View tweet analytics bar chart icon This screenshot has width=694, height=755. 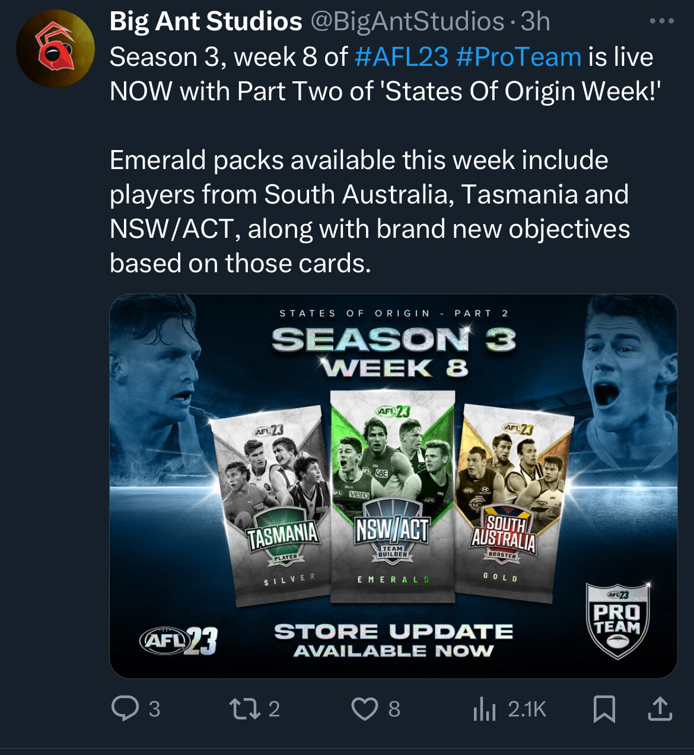(485, 708)
